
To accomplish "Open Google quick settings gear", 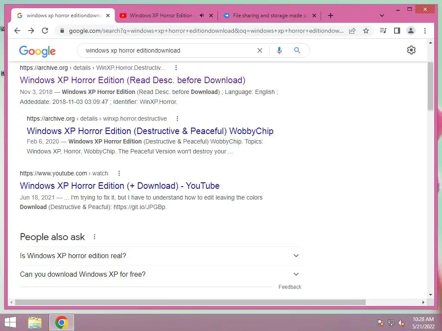I will click(x=411, y=50).
